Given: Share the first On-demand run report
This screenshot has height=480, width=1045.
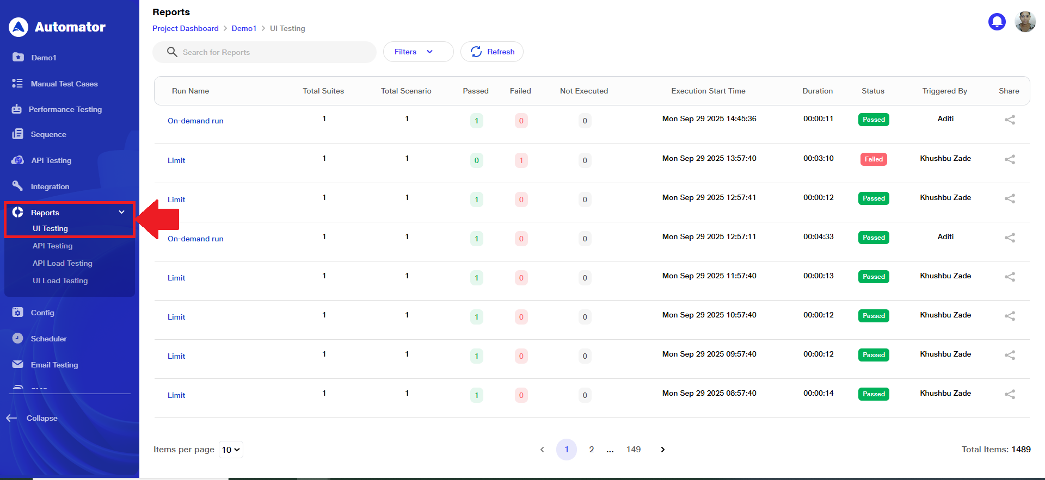Looking at the screenshot, I should click(1010, 120).
